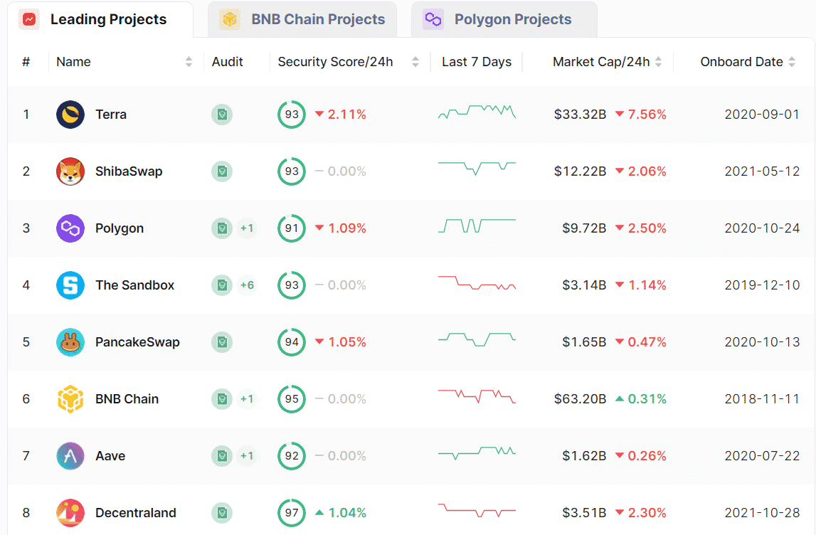Open the Terra project page
The width and height of the screenshot is (816, 535).
(x=111, y=115)
